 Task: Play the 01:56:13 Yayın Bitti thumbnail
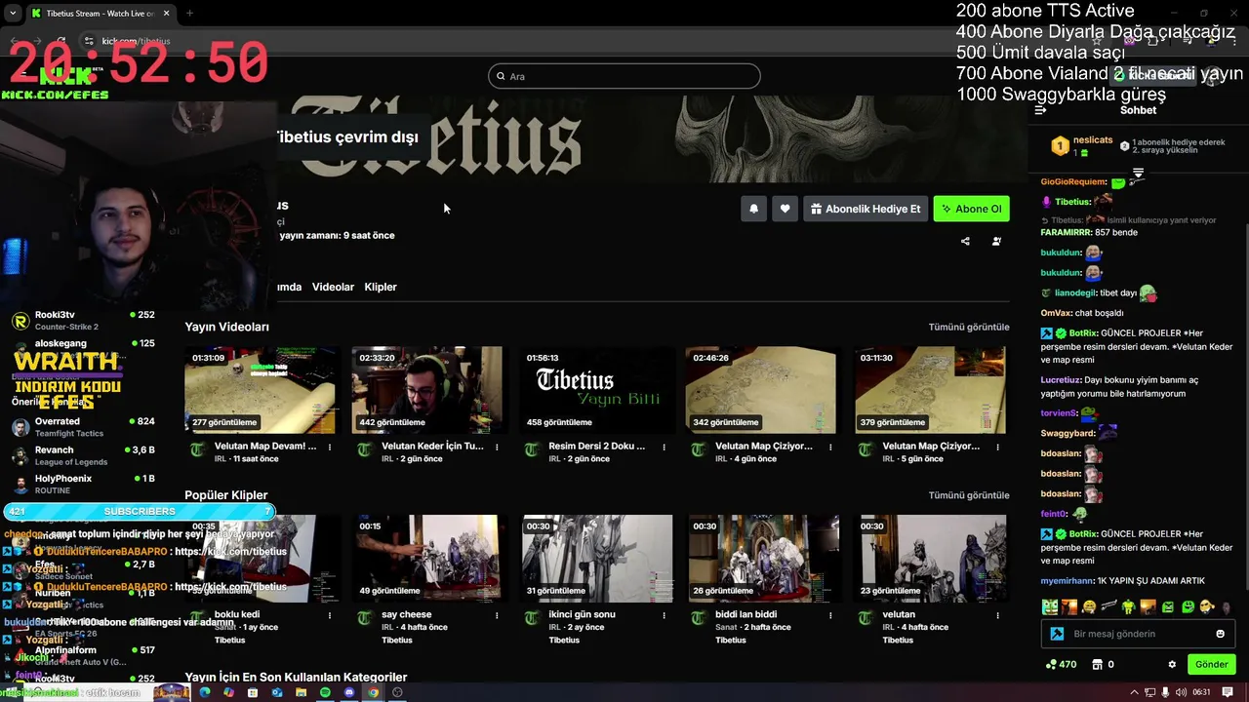(x=595, y=390)
